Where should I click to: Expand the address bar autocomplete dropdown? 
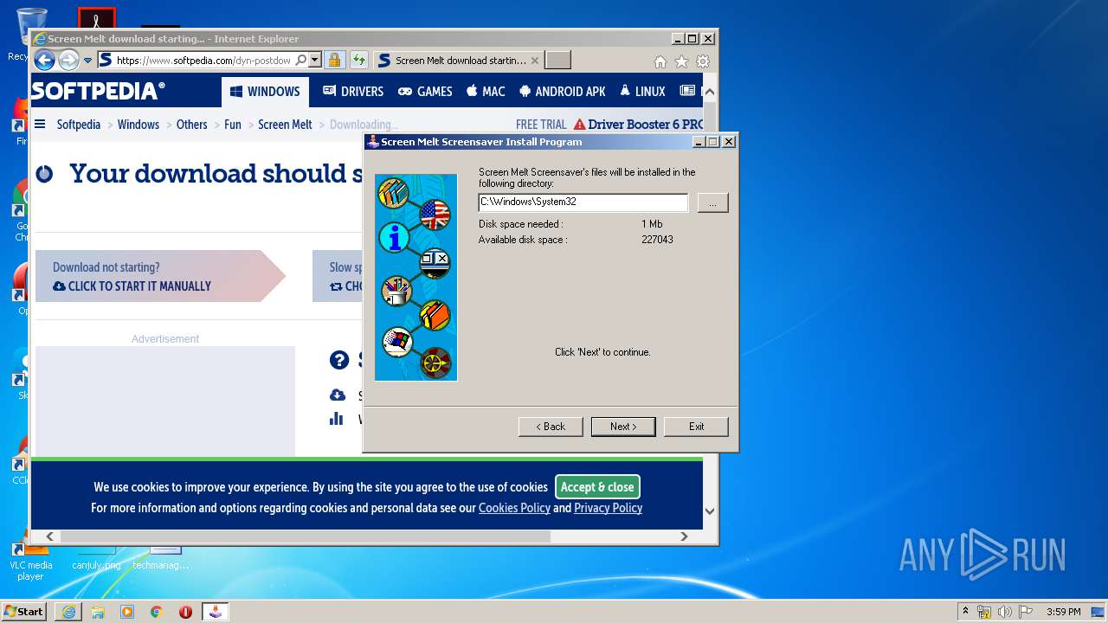(x=314, y=61)
